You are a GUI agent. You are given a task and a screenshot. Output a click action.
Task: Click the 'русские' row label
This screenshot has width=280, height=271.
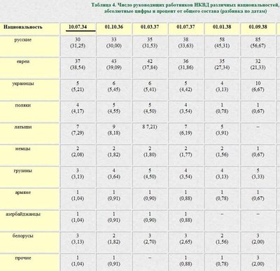click(x=23, y=40)
